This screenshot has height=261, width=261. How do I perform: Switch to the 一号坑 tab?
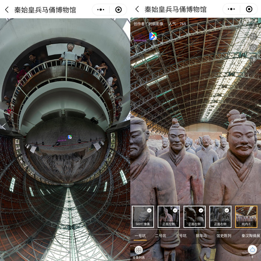140,236
